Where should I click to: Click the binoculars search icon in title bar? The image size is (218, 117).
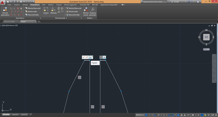click(x=169, y=2)
